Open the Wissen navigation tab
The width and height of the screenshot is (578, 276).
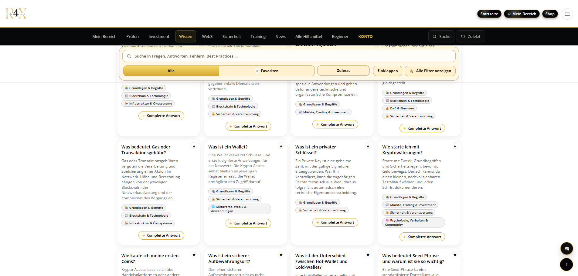point(185,36)
